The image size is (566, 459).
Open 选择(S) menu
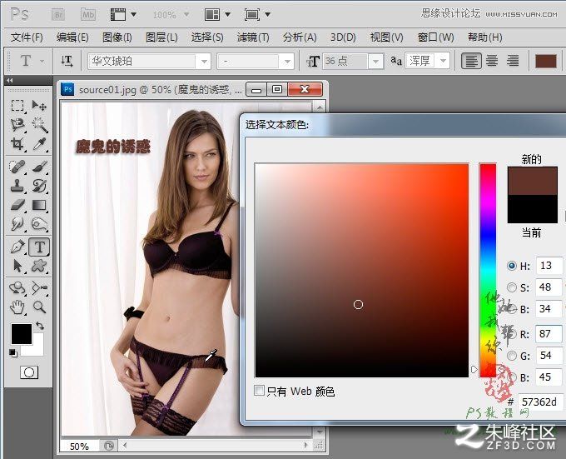(207, 37)
